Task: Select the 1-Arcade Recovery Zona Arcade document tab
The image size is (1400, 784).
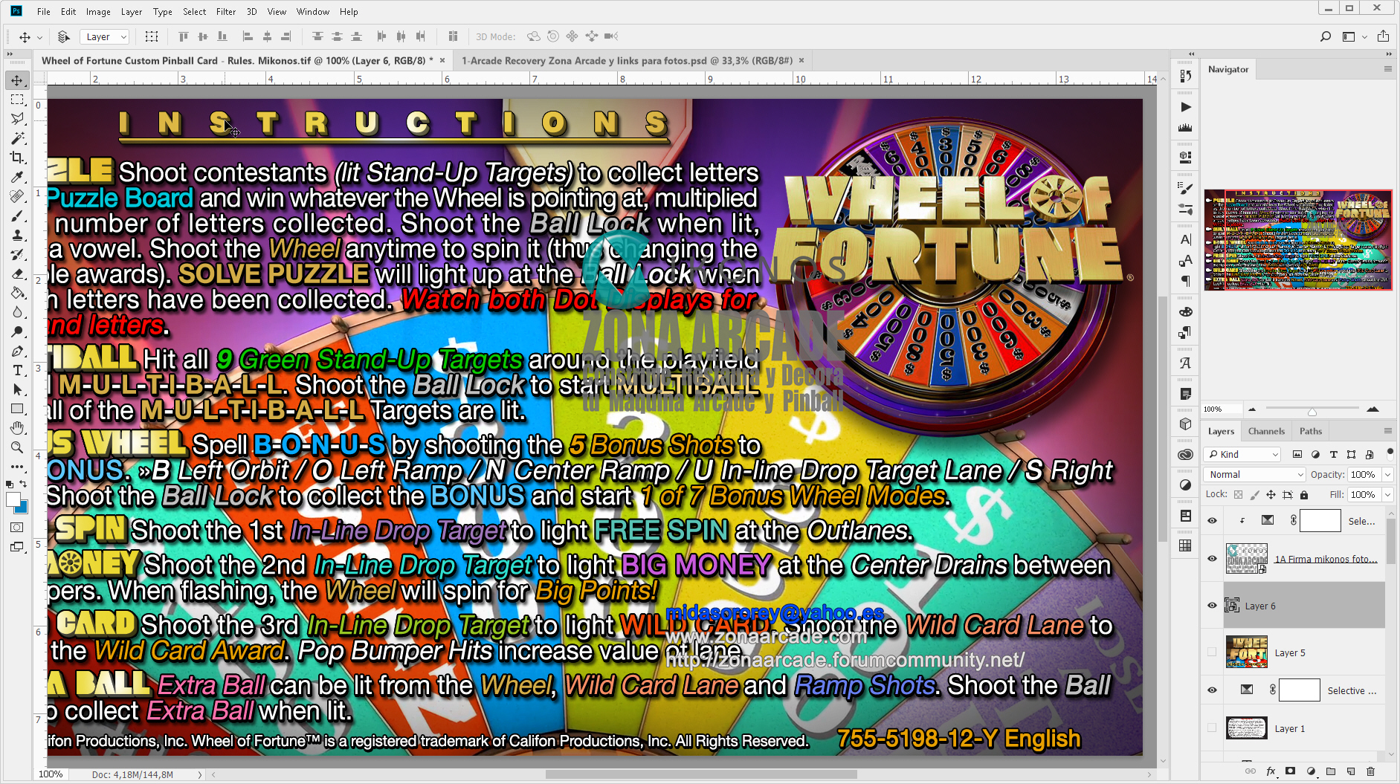Action: 628,60
